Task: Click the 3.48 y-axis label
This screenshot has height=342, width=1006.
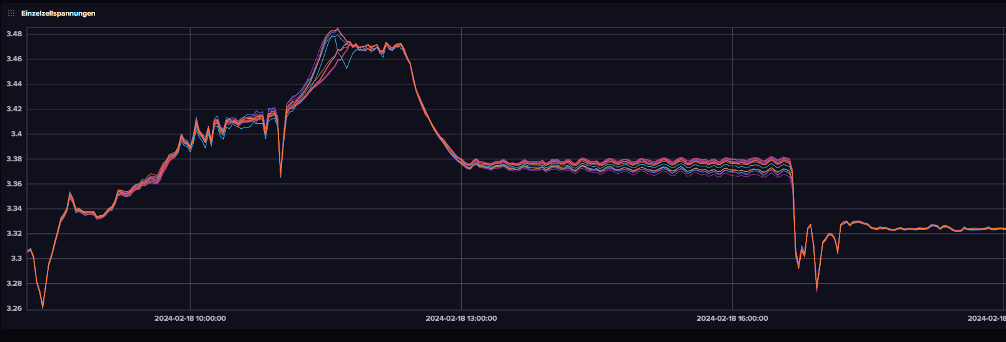Action: 14,34
